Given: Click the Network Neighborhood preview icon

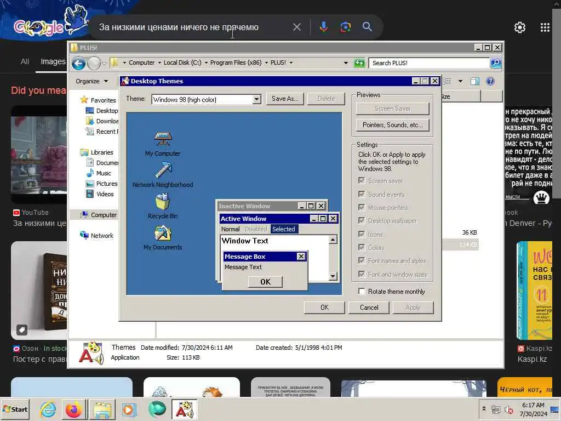Looking at the screenshot, I should coord(163,170).
